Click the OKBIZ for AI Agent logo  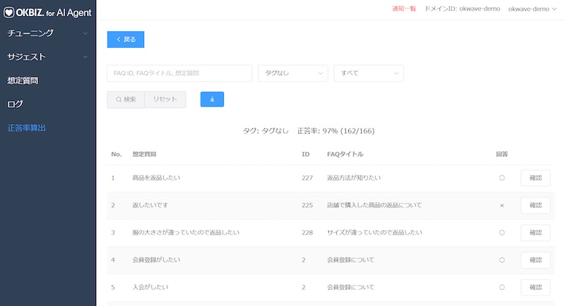(48, 11)
